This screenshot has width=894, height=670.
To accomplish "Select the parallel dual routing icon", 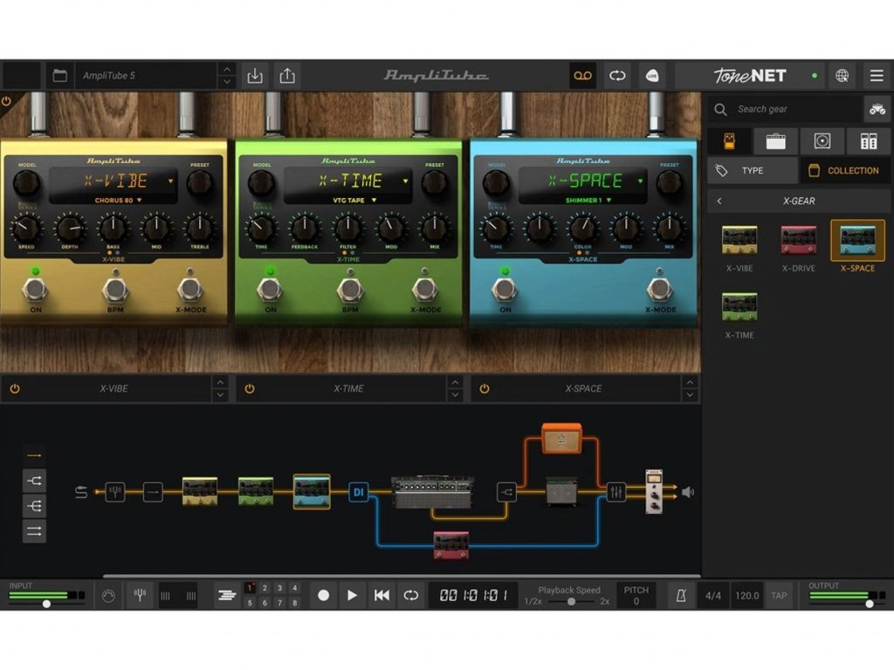I will (x=34, y=531).
